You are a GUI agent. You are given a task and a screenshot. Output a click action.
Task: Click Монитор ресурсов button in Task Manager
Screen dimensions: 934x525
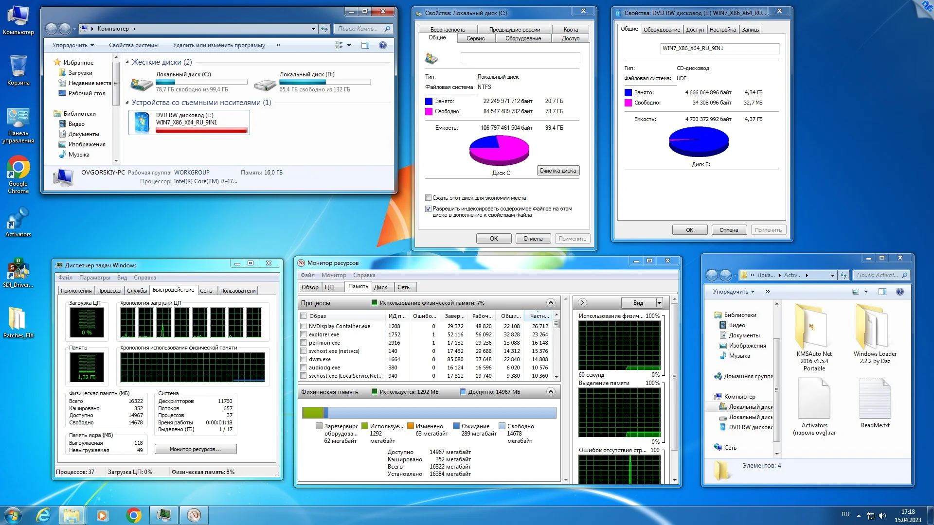(x=195, y=449)
